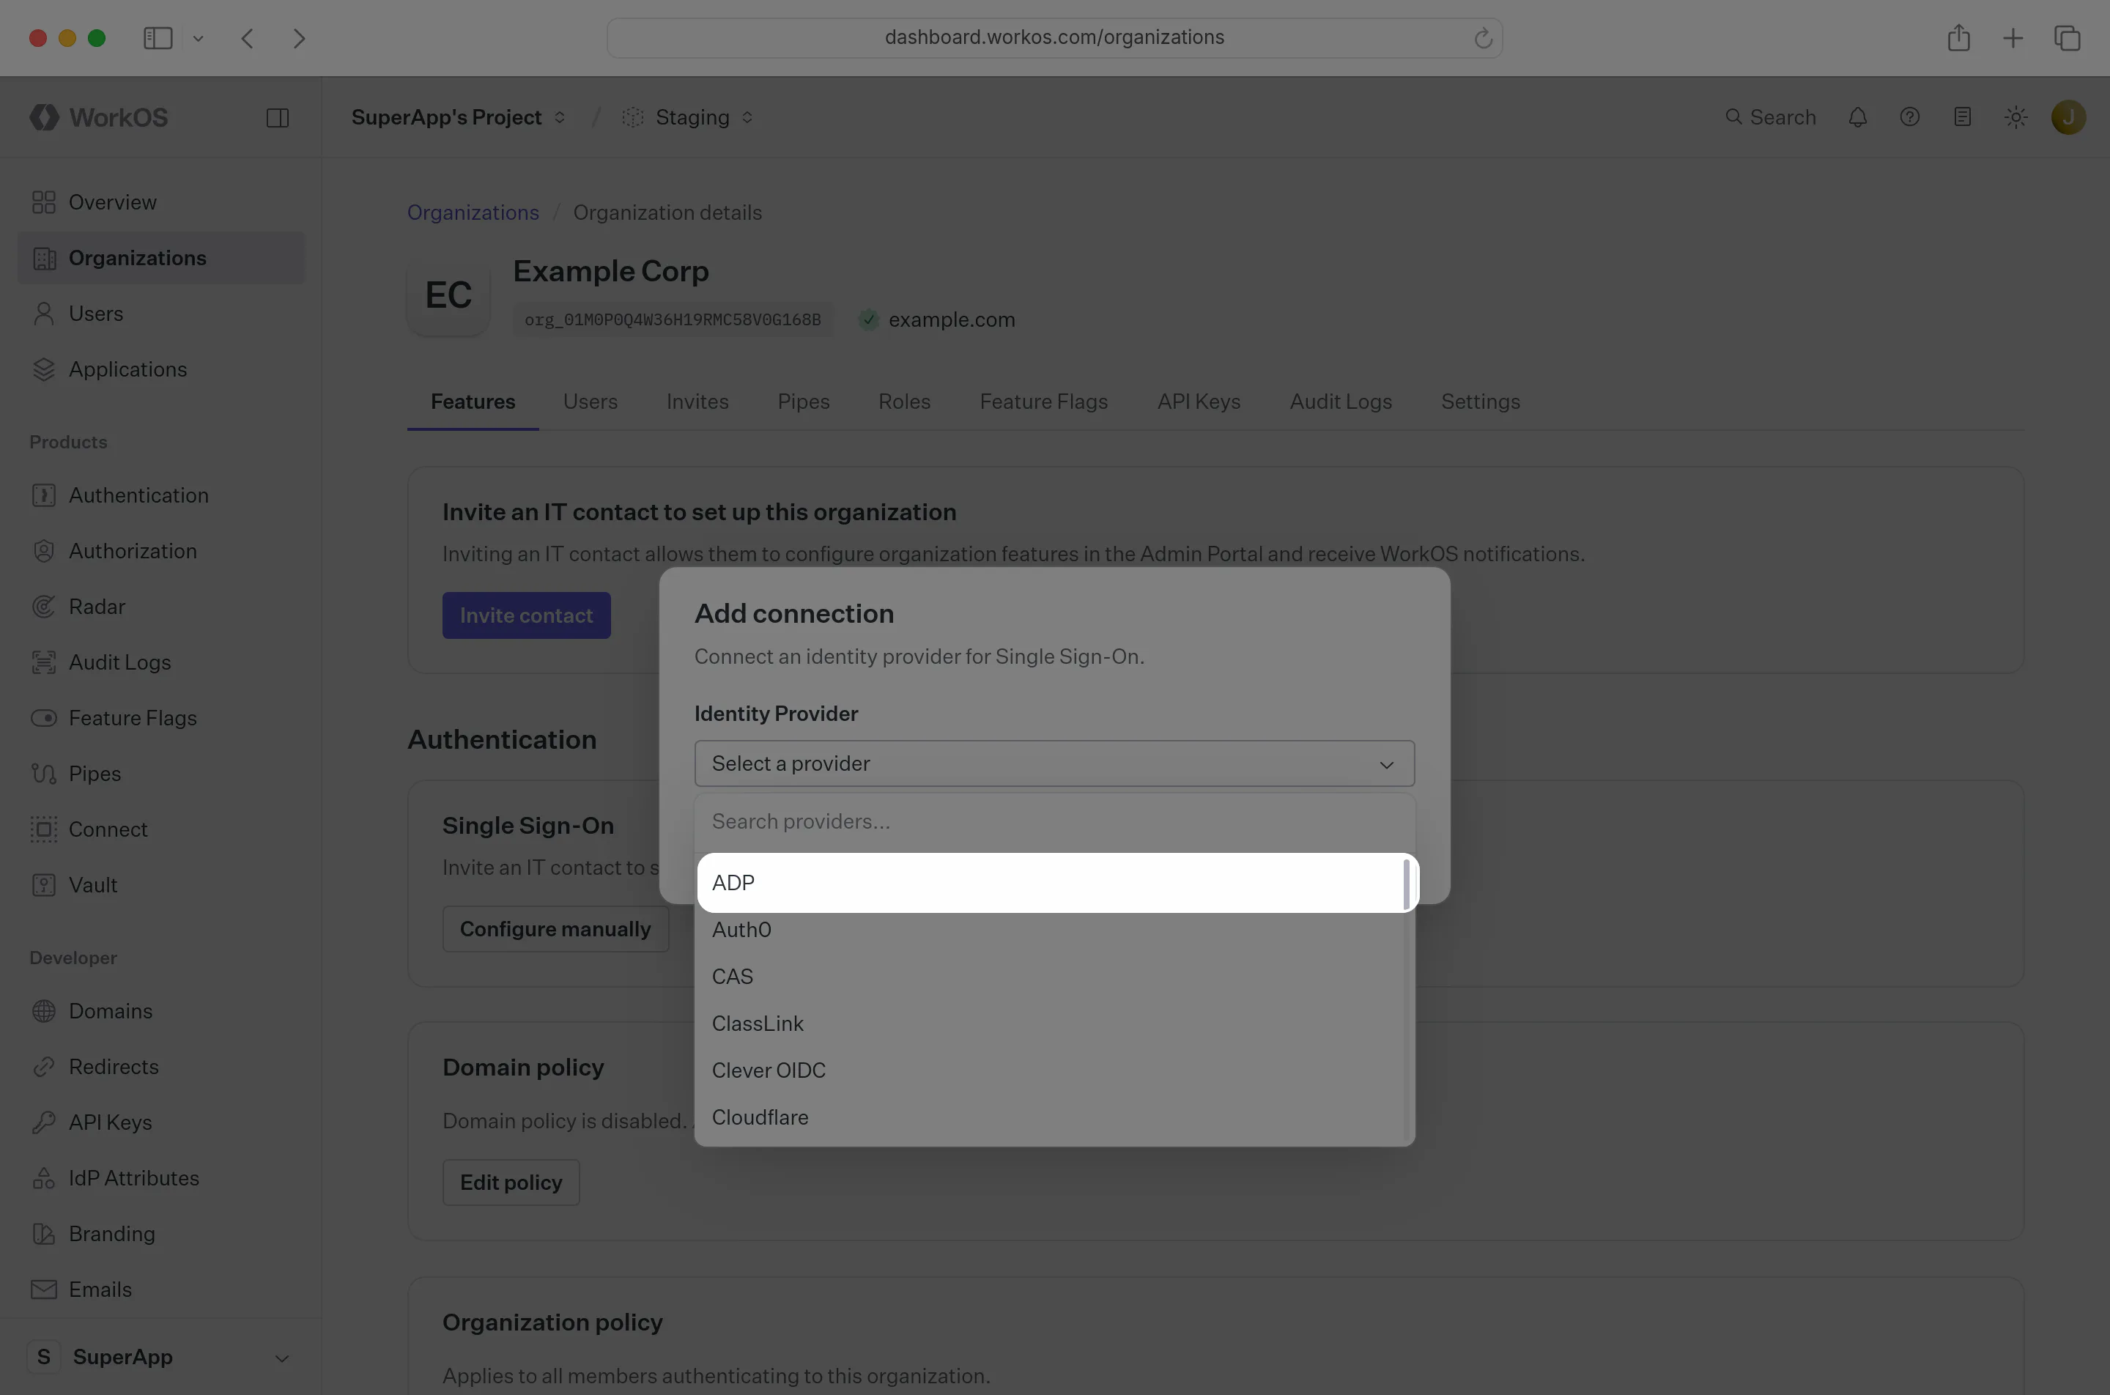
Task: Open Emails in sidebar
Action: point(161,1289)
